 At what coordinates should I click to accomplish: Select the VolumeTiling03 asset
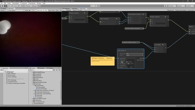(x=42, y=89)
